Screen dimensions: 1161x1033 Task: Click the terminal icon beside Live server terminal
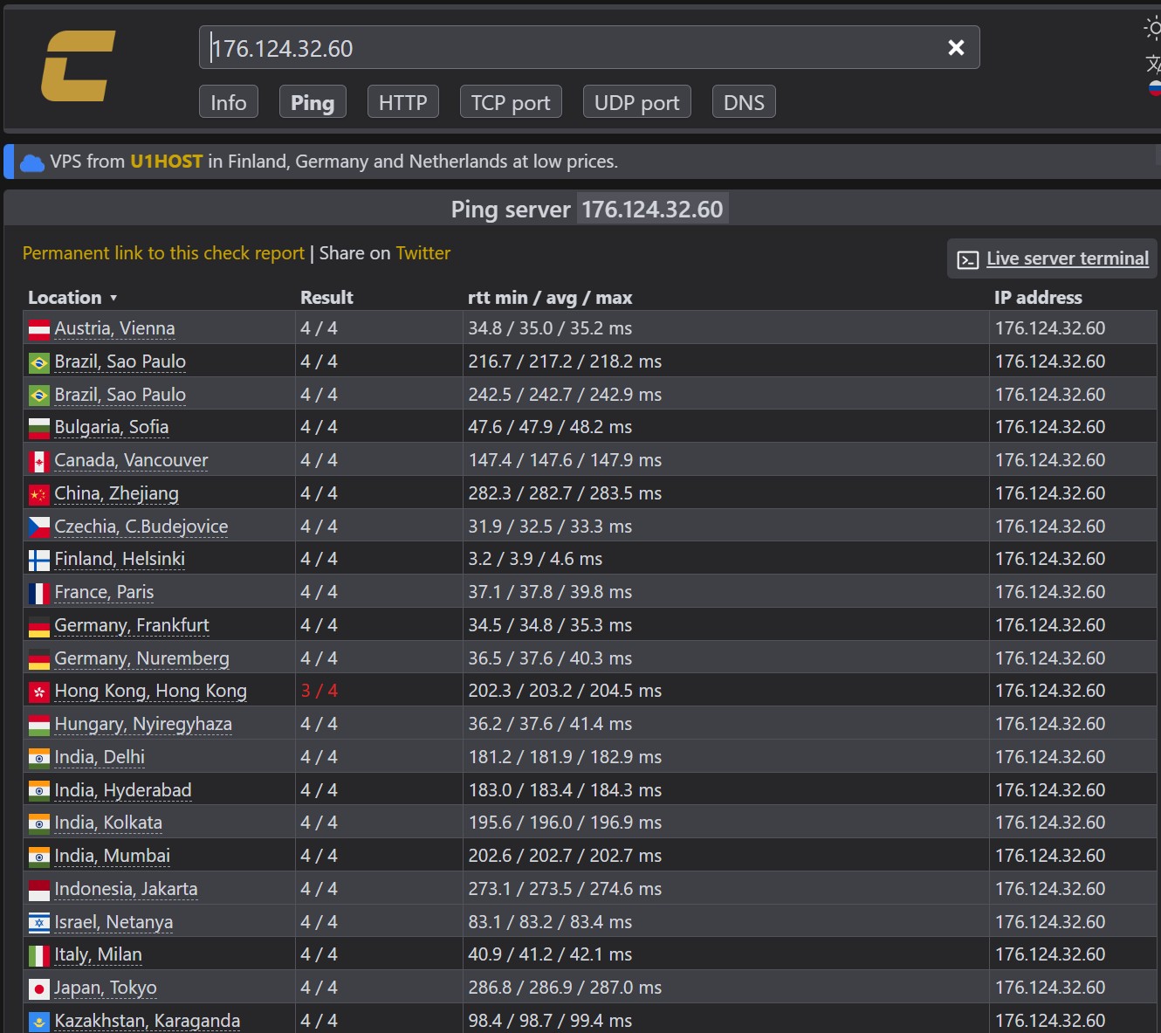(x=968, y=260)
